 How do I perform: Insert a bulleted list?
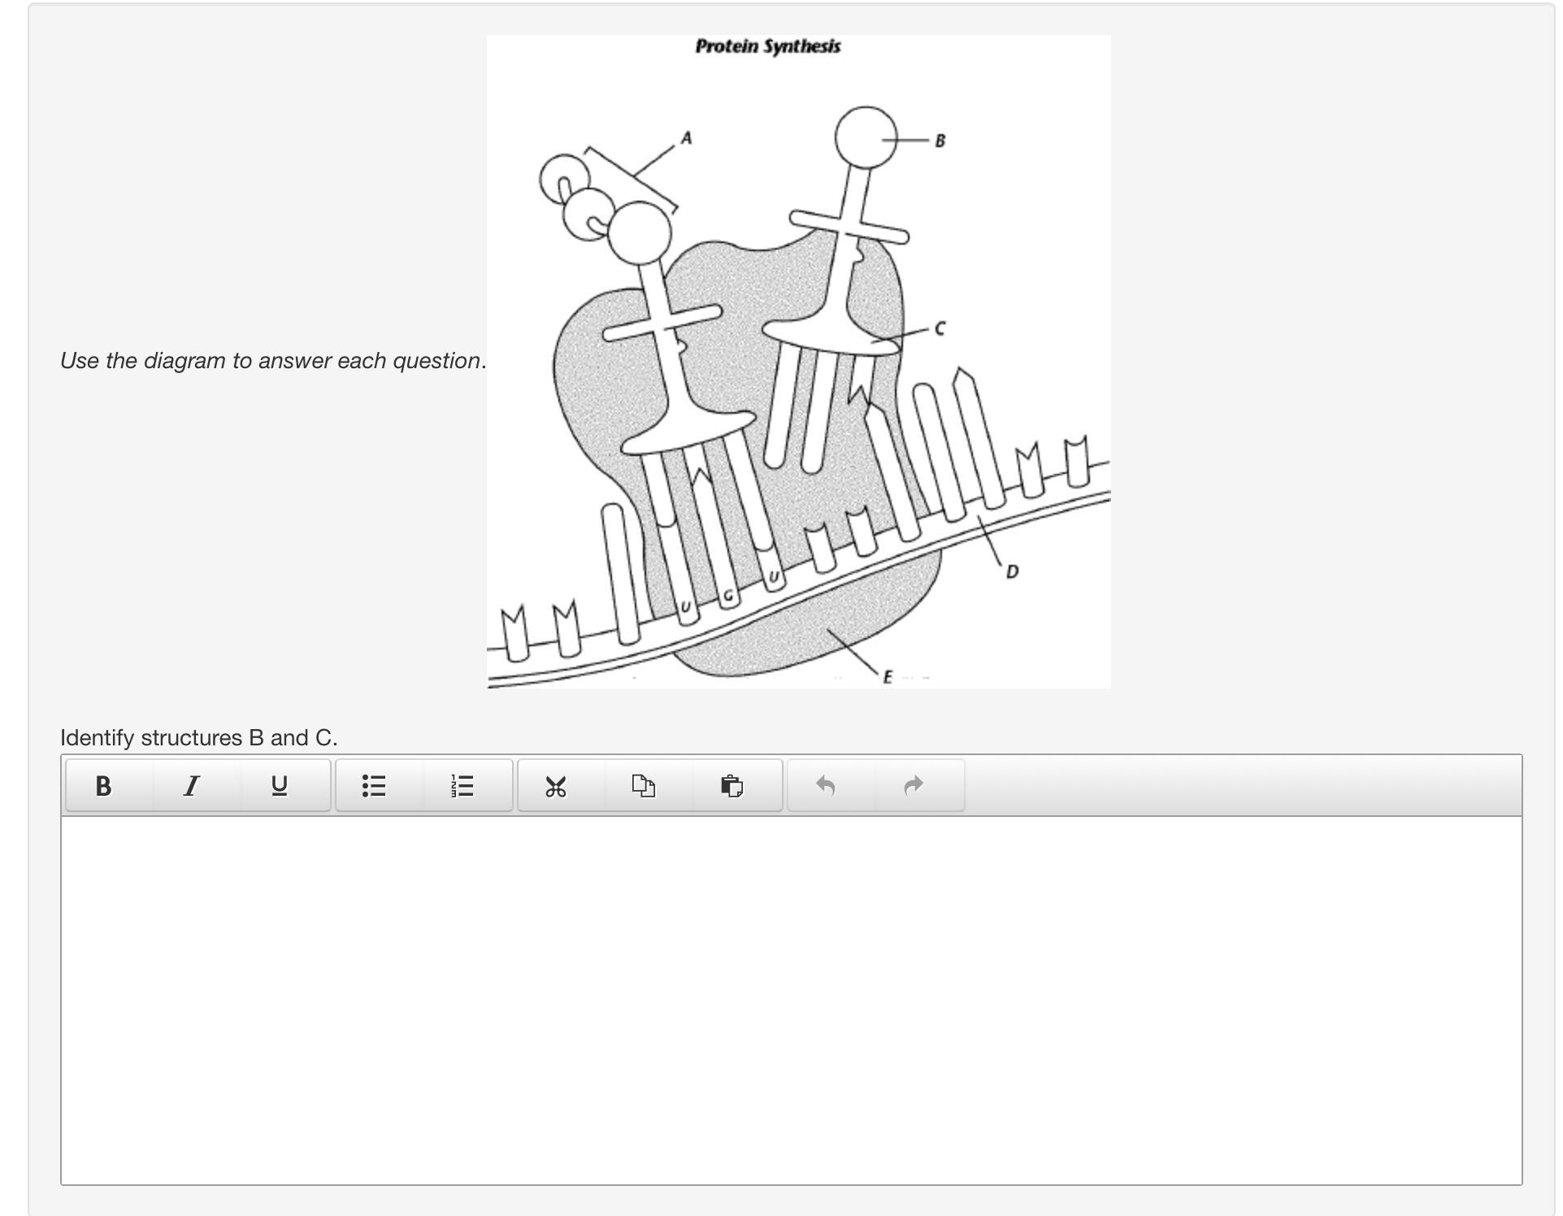coord(374,786)
